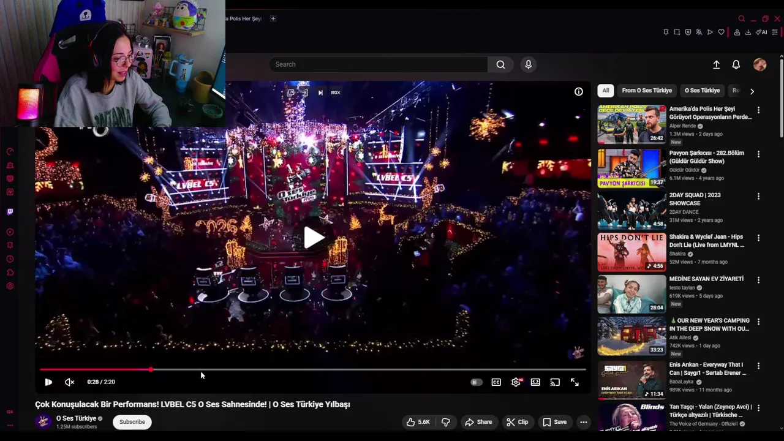
Task: Open new browser tab with plus
Action: click(x=273, y=18)
